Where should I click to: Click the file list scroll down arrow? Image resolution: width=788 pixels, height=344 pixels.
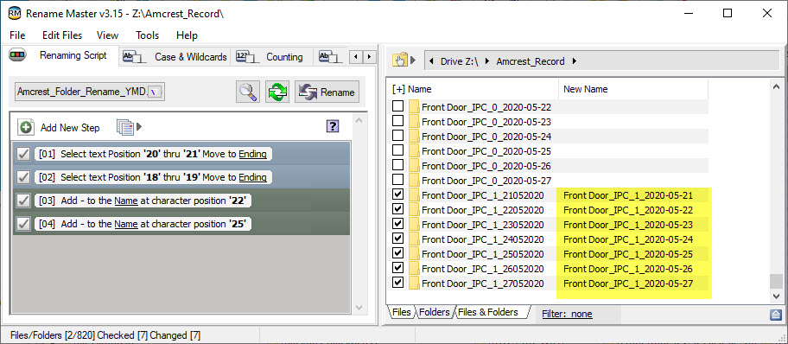click(x=777, y=296)
